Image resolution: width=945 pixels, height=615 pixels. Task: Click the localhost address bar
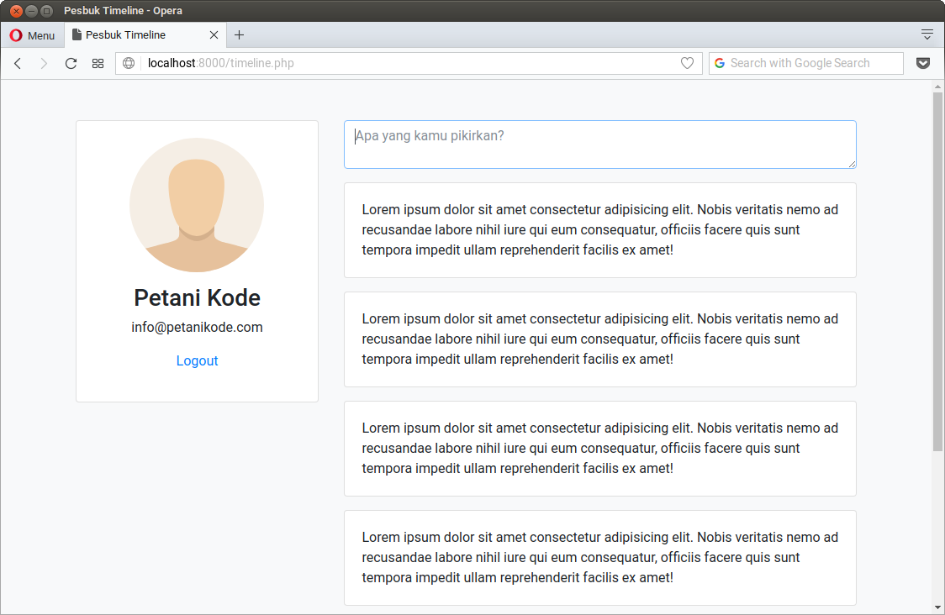[404, 63]
